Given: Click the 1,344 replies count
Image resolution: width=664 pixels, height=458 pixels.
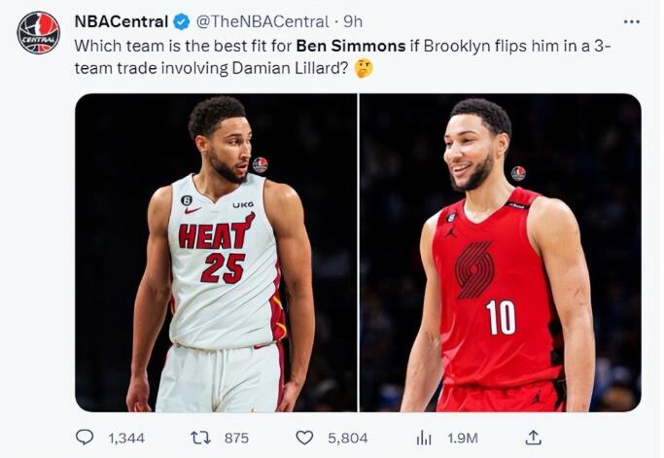Looking at the screenshot, I should click(x=125, y=438).
